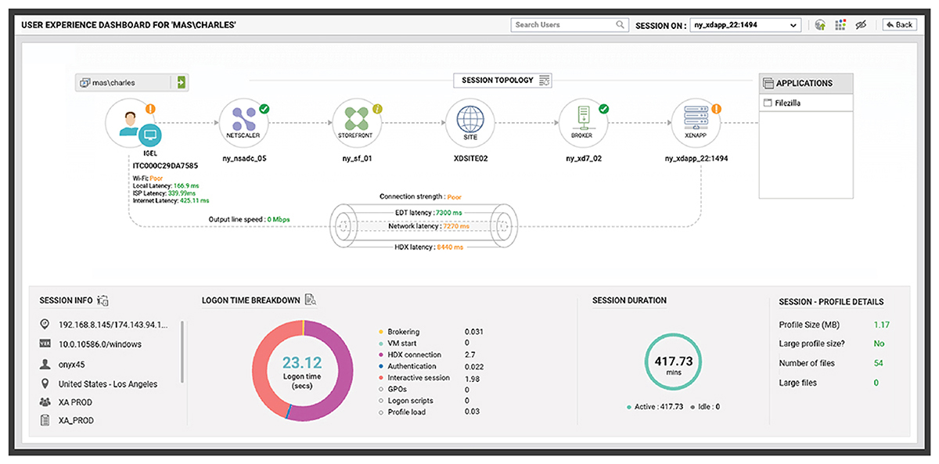Click the green arrow beside mas\charles
The width and height of the screenshot is (939, 464).
pyautogui.click(x=182, y=82)
